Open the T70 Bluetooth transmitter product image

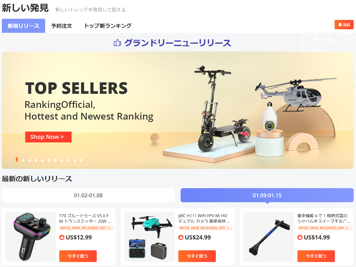click(30, 237)
